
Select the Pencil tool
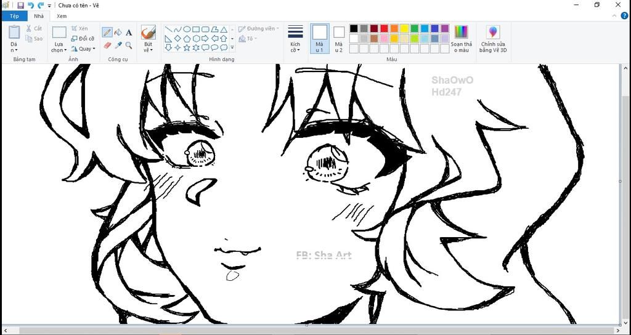pyautogui.click(x=107, y=32)
